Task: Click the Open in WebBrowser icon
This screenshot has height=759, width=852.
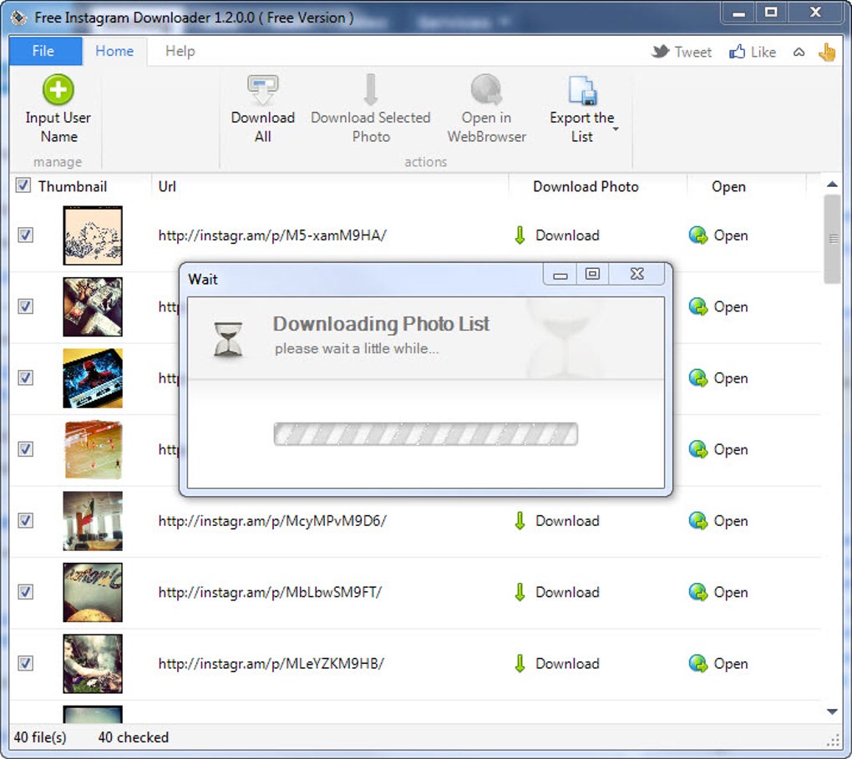Action: point(486,89)
